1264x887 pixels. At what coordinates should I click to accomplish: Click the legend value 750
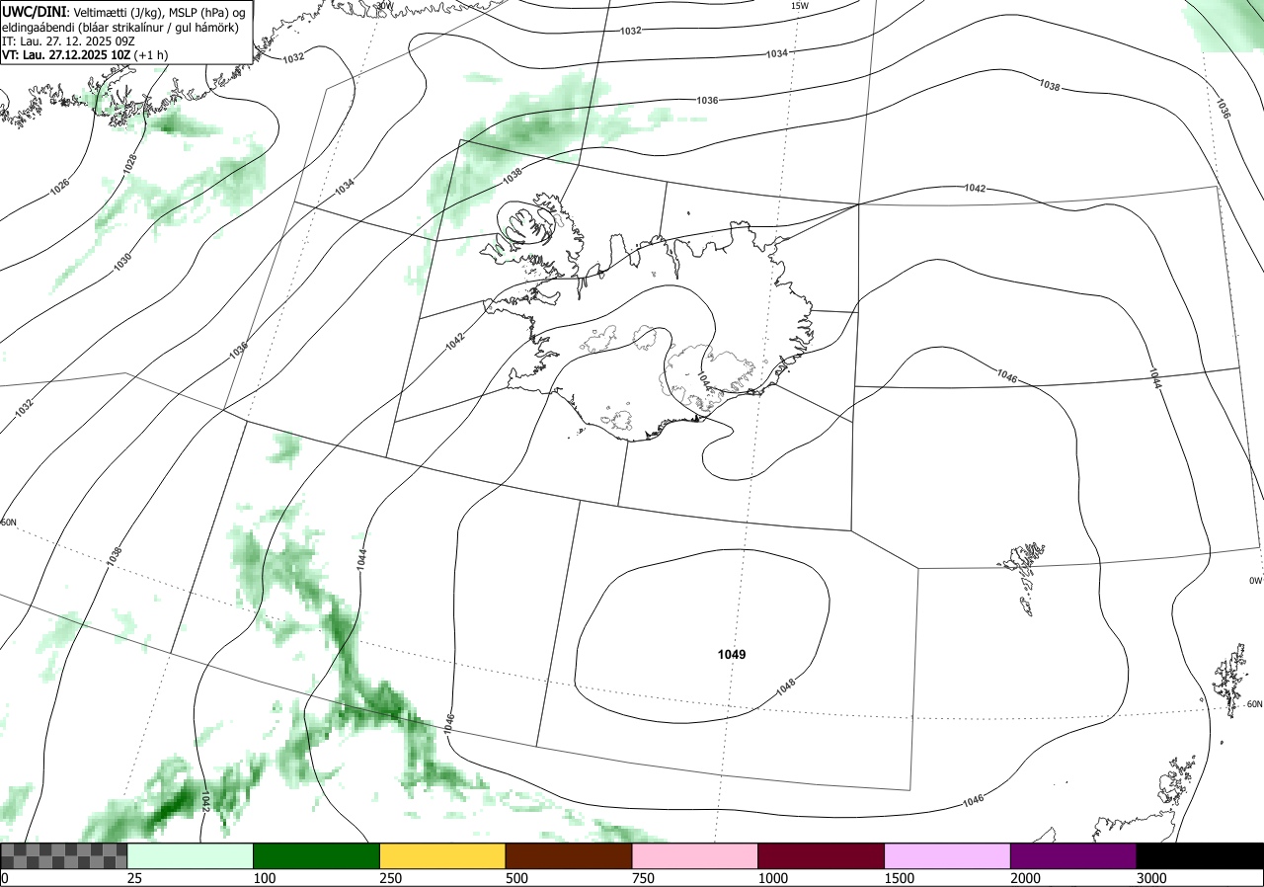[x=643, y=878]
